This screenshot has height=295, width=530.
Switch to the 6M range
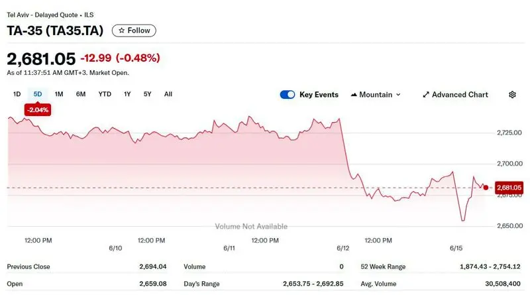click(x=81, y=94)
